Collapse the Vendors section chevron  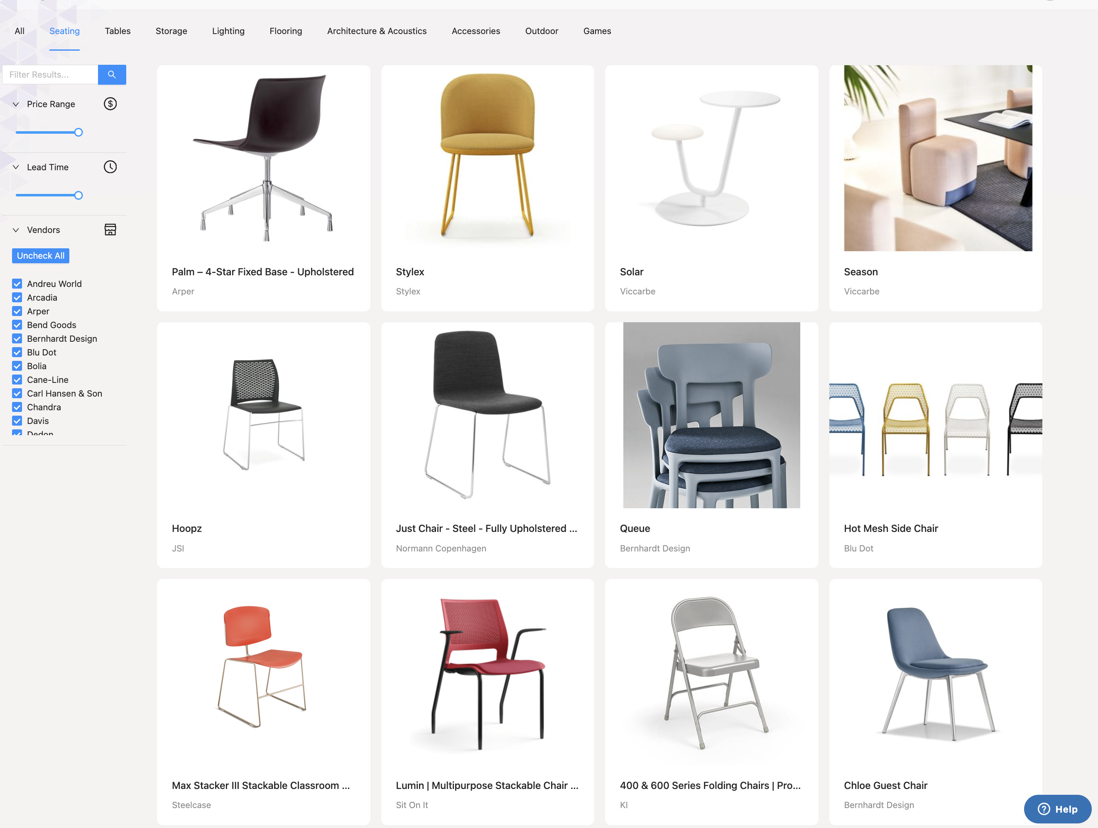click(x=16, y=230)
